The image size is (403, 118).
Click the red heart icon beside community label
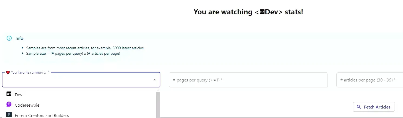click(x=8, y=73)
